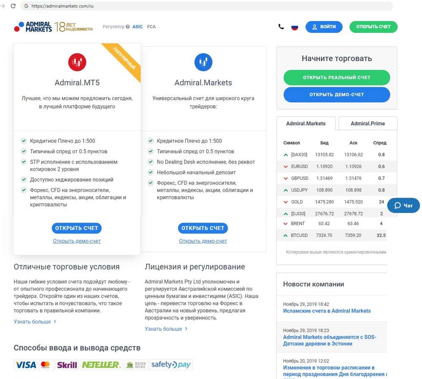The image size is (422, 379).
Task: Switch to the Admiral.Prime quotes tab
Action: (x=368, y=123)
